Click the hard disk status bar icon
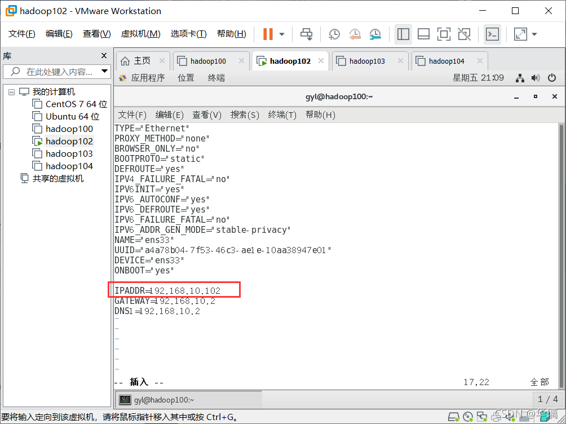Image resolution: width=566 pixels, height=424 pixels. (x=453, y=417)
